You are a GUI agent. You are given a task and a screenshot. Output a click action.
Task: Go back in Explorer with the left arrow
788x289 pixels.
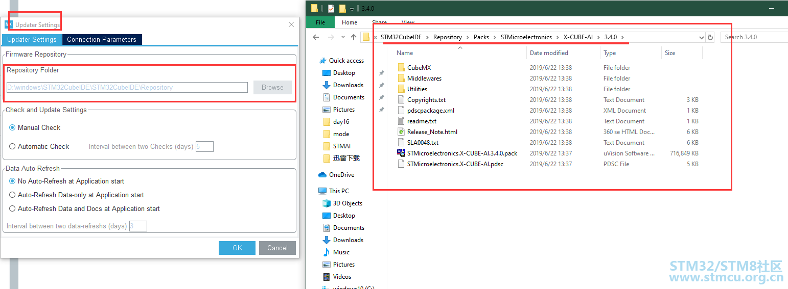click(316, 37)
